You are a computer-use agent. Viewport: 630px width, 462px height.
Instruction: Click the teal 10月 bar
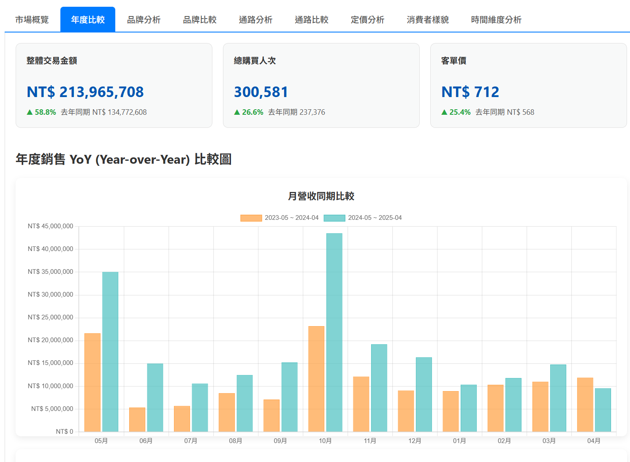(334, 332)
